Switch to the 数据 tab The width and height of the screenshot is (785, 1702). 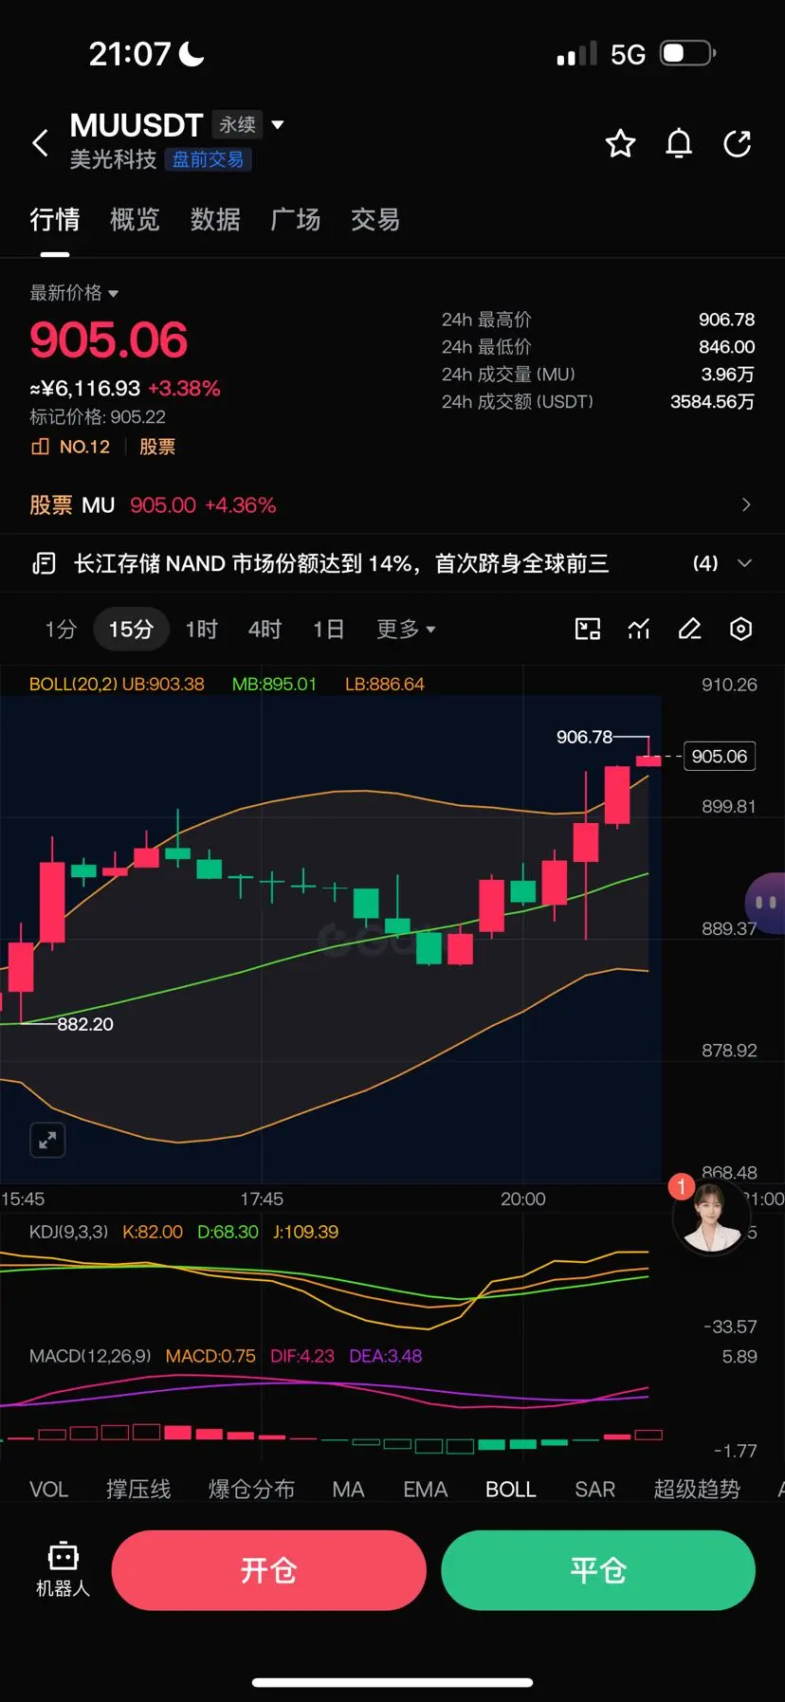[215, 220]
